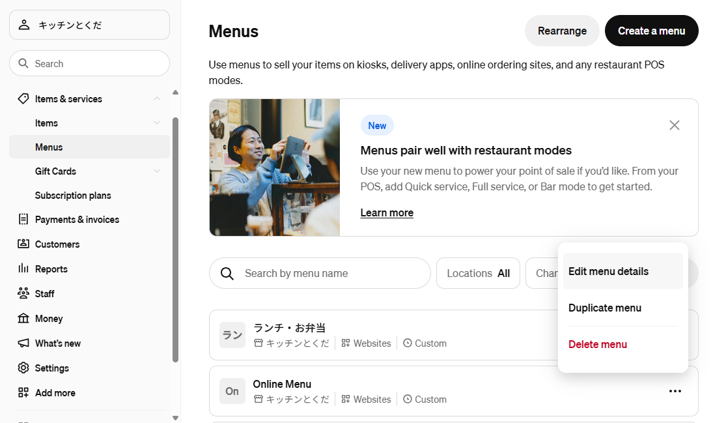Click the Menus page heading

point(234,31)
